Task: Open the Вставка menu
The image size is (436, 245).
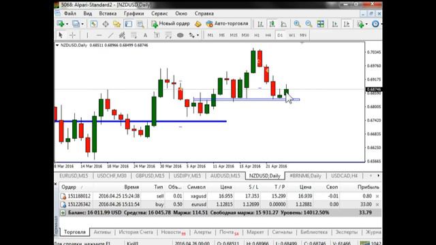Action: click(x=108, y=14)
